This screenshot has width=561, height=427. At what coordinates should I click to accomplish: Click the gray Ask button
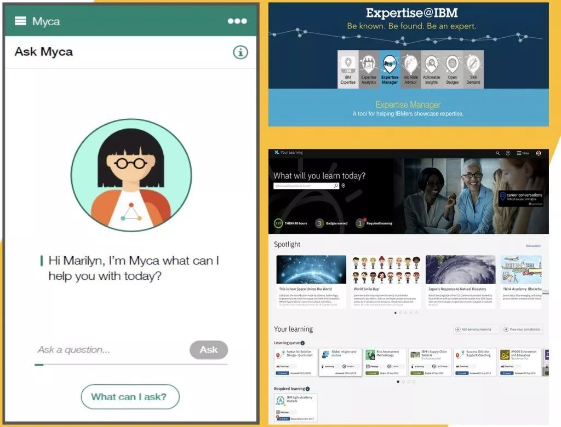point(209,350)
